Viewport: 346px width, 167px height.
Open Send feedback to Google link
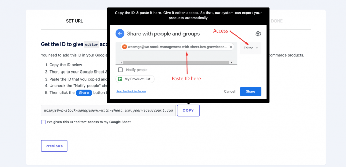[x=131, y=91]
